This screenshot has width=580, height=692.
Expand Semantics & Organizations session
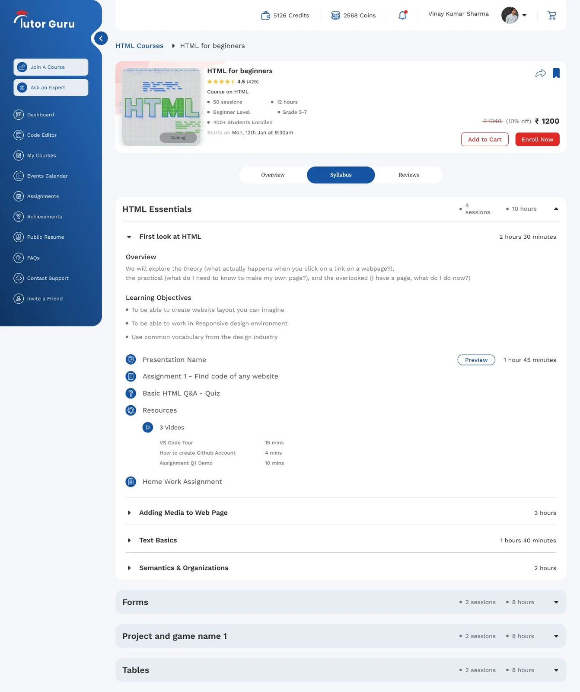[x=129, y=568]
